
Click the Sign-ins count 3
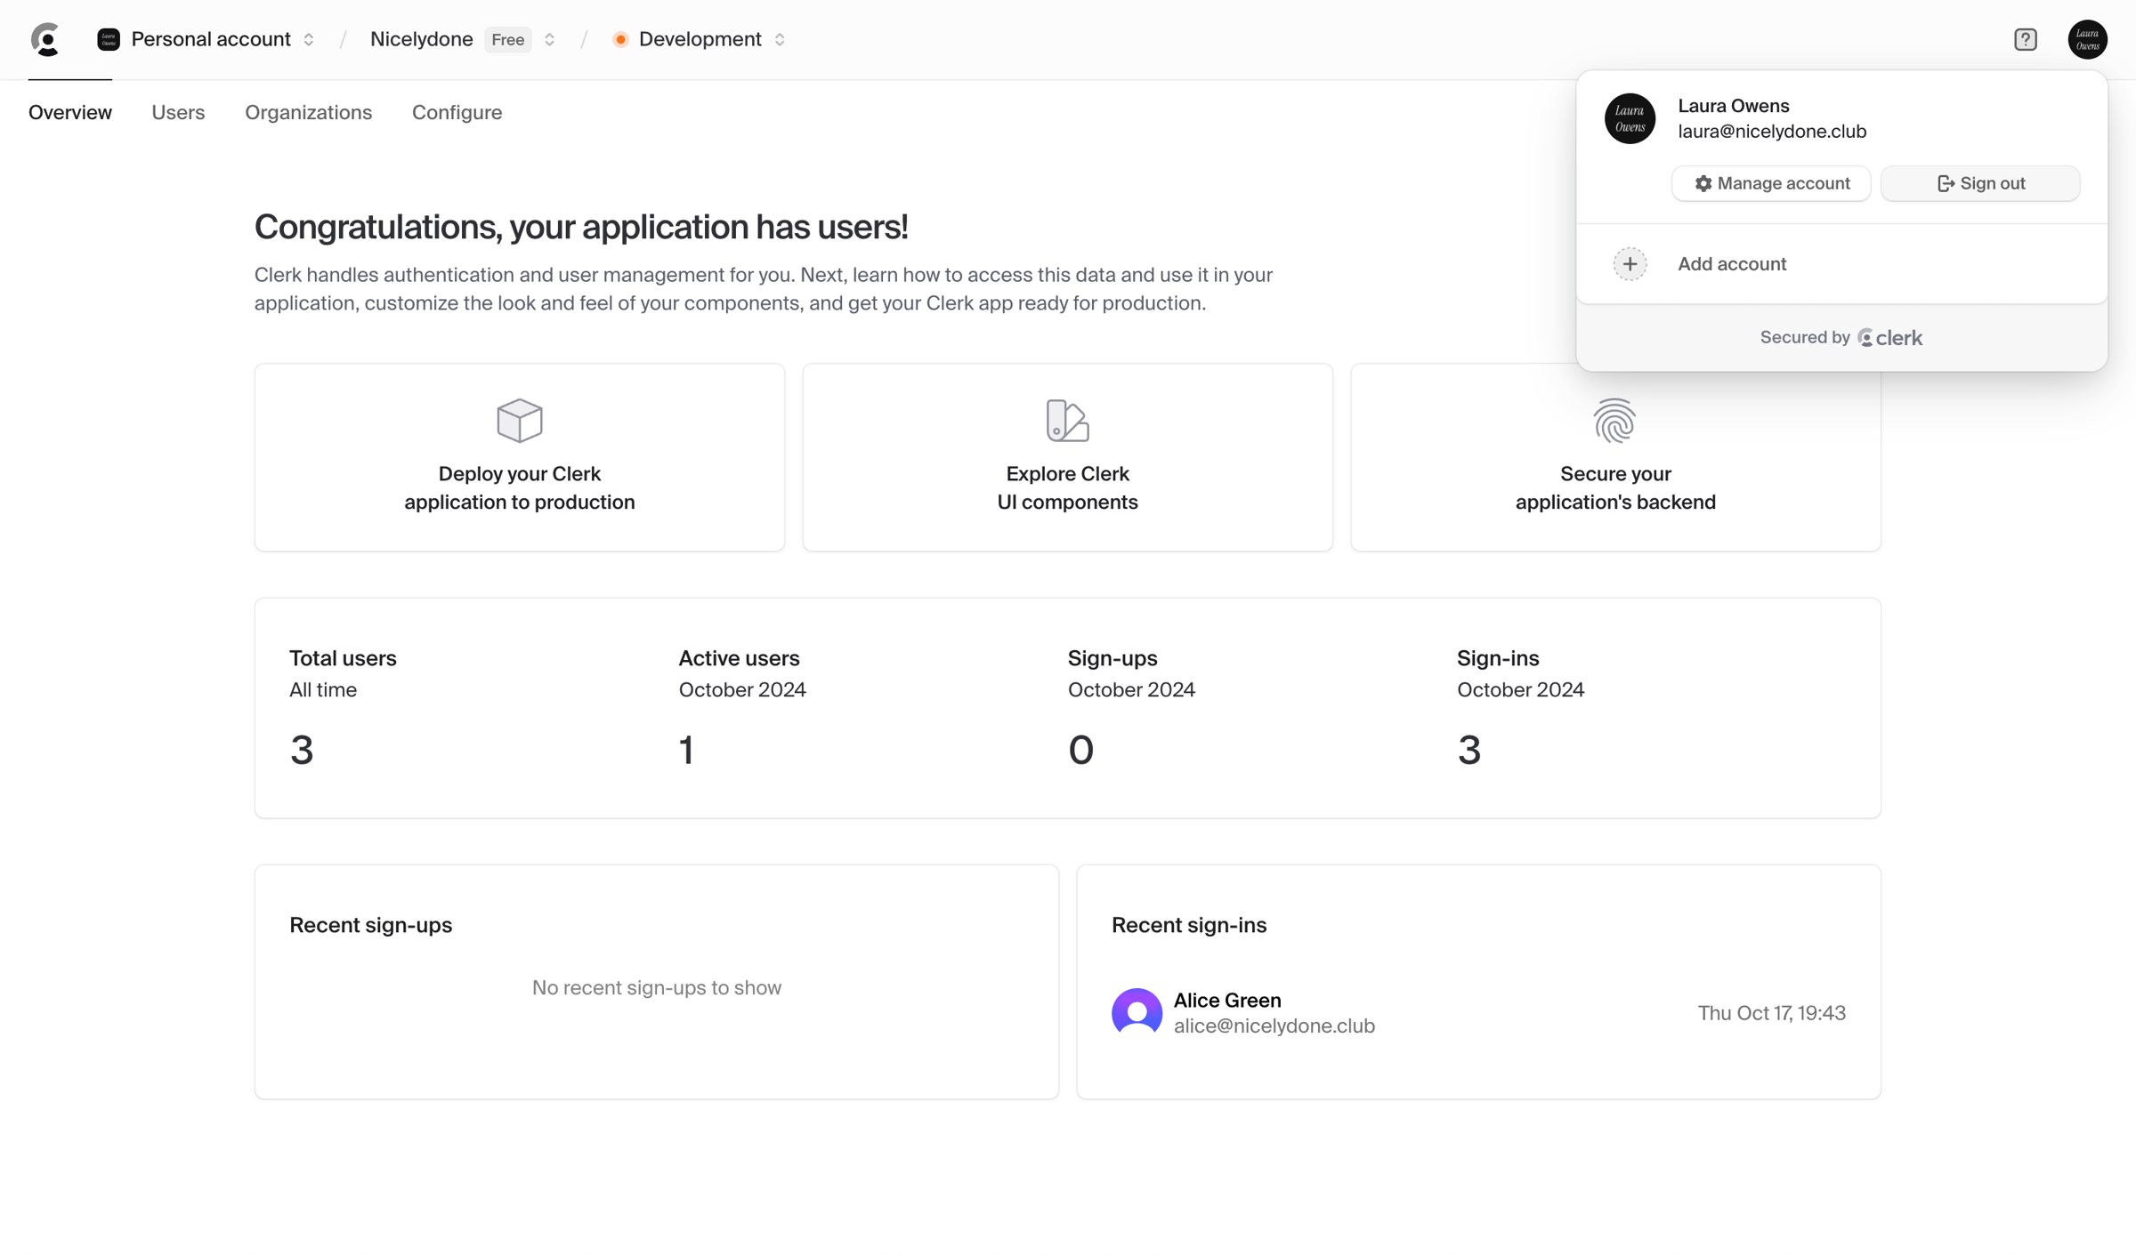pos(1469,750)
